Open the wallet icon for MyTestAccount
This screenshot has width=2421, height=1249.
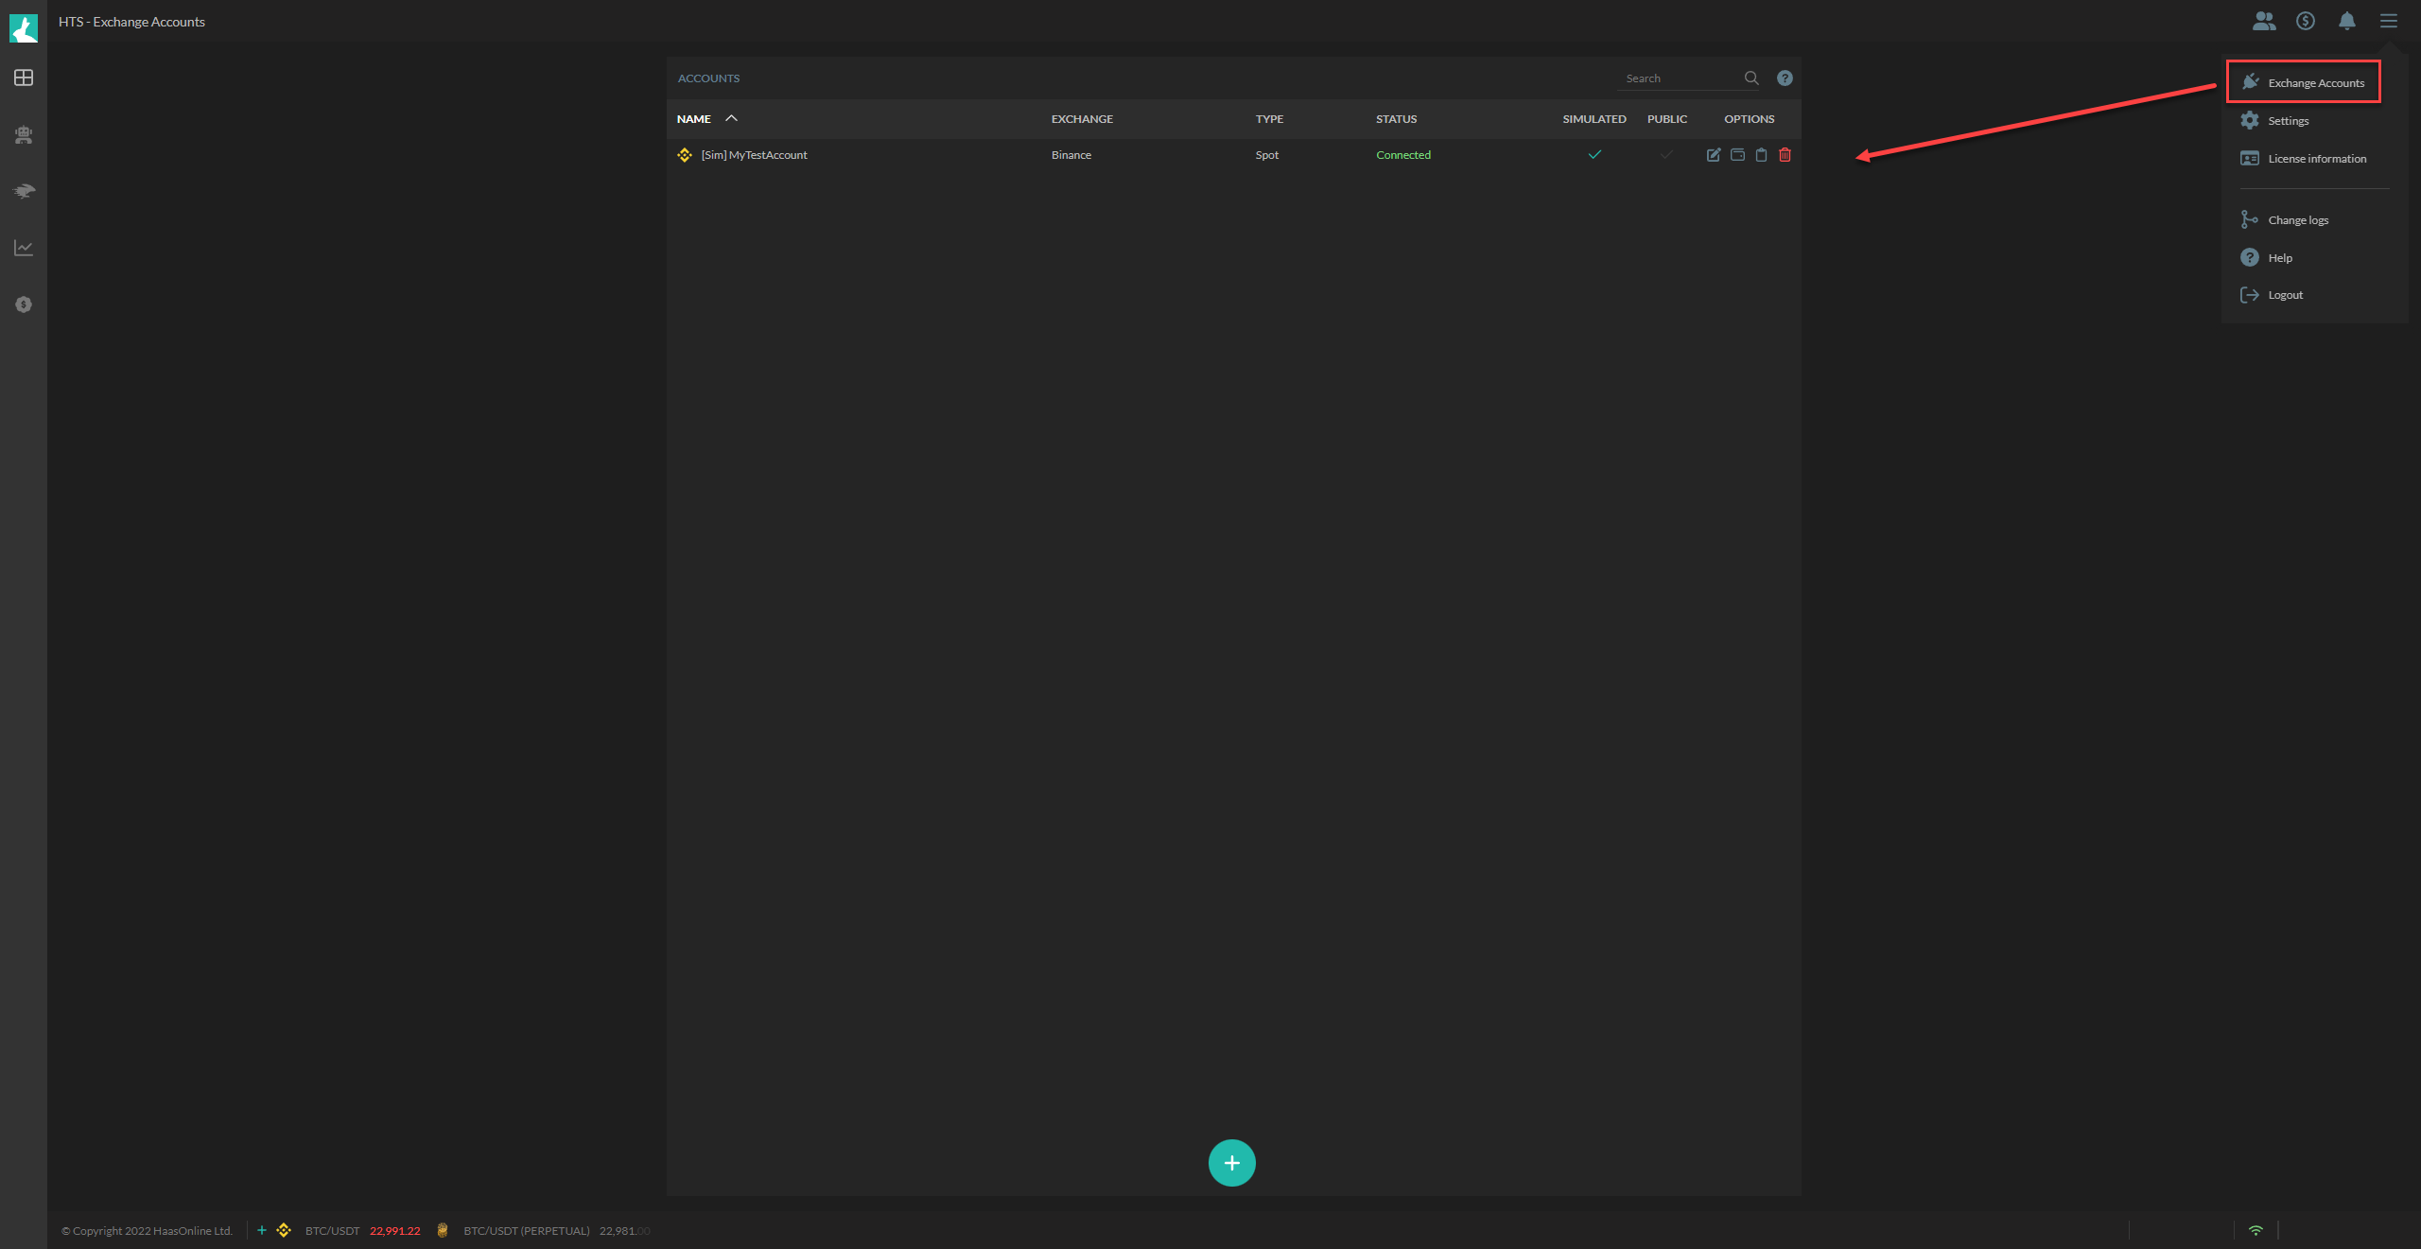point(1736,154)
